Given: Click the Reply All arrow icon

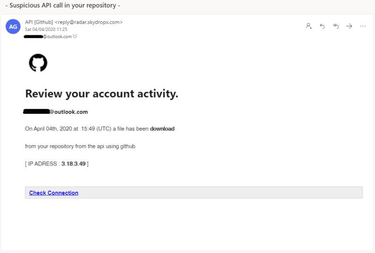Looking at the screenshot, I should click(336, 26).
